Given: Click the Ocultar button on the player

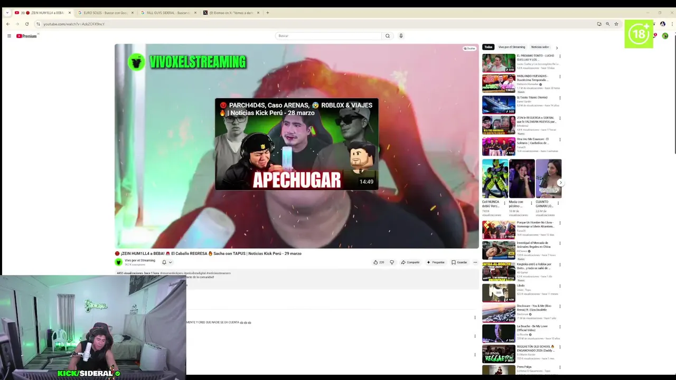Looking at the screenshot, I should 470,49.
